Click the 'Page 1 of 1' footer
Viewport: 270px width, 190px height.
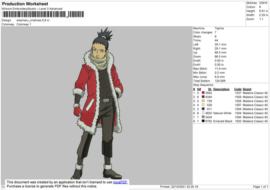pyautogui.click(x=261, y=187)
